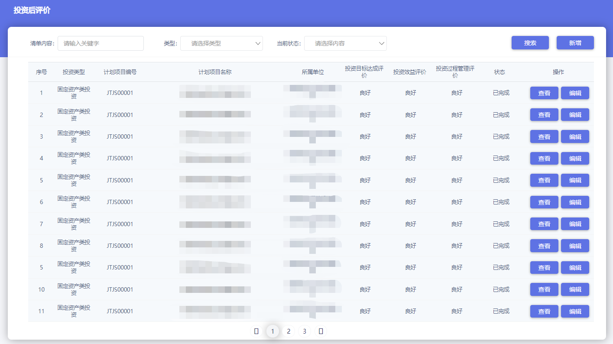Click the 计划项目编号 column header

(x=120, y=72)
